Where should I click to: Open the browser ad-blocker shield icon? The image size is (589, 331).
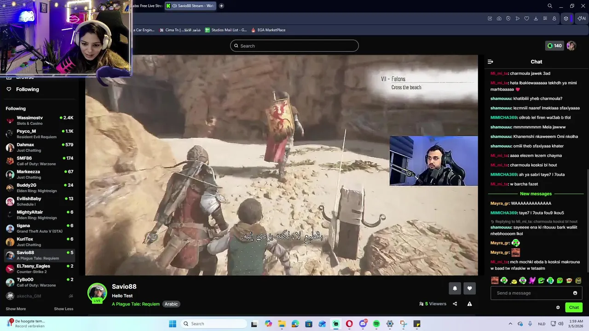[x=508, y=18]
